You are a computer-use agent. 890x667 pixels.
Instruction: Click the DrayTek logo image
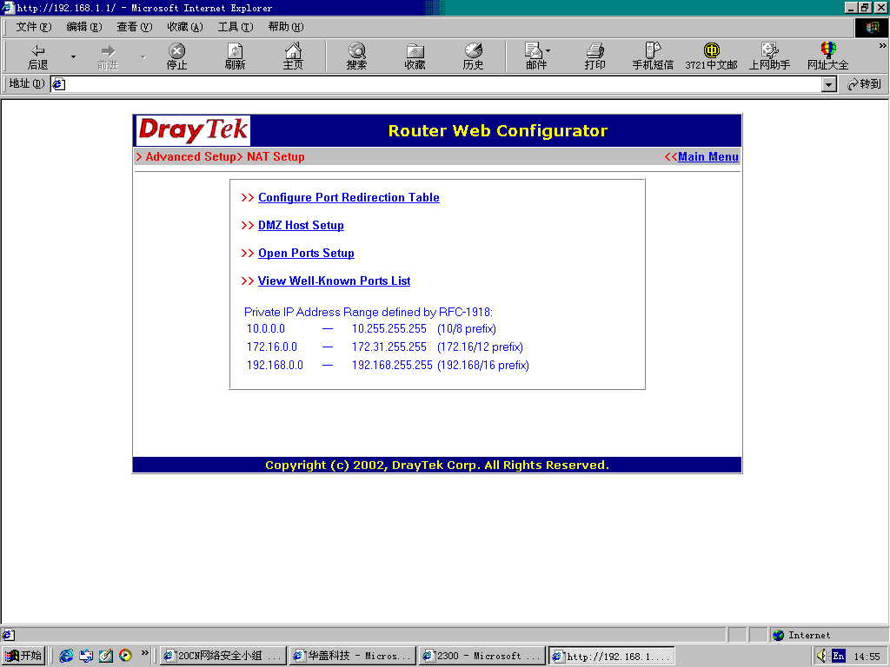coord(193,130)
